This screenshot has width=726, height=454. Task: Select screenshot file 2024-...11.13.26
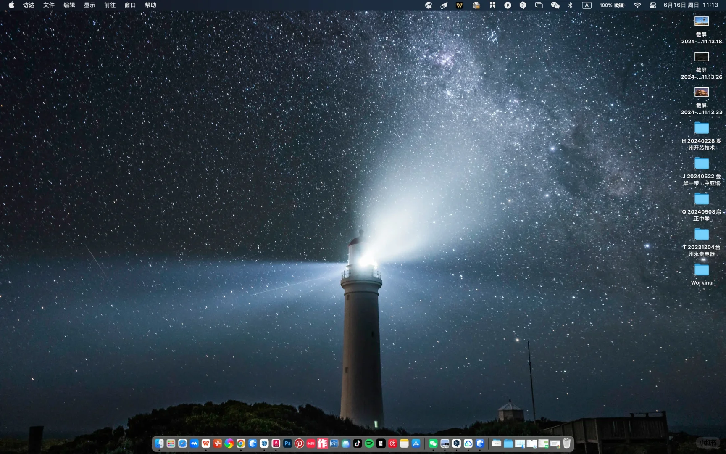pyautogui.click(x=701, y=65)
